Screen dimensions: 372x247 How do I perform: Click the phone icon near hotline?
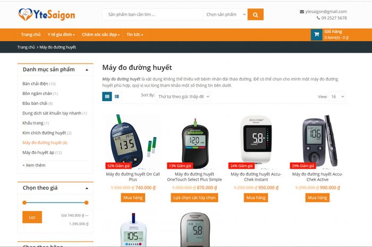(x=318, y=18)
